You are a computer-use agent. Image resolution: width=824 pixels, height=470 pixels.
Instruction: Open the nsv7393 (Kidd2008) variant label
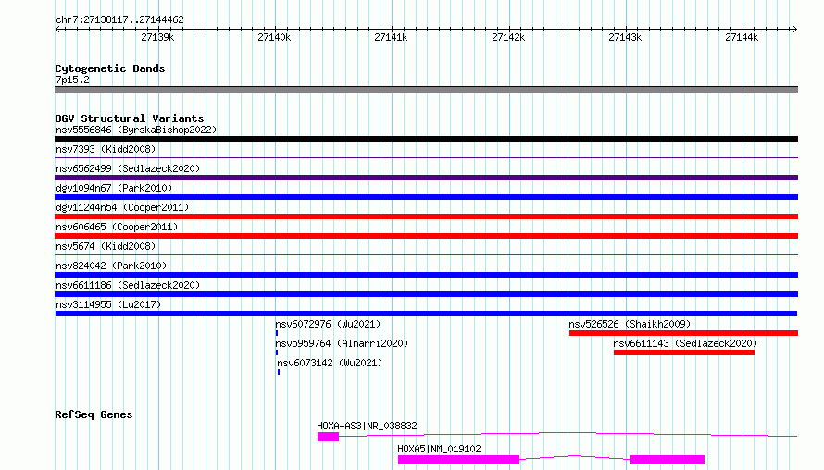click(x=106, y=149)
